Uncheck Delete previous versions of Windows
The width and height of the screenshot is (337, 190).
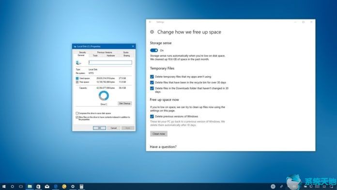152,116
